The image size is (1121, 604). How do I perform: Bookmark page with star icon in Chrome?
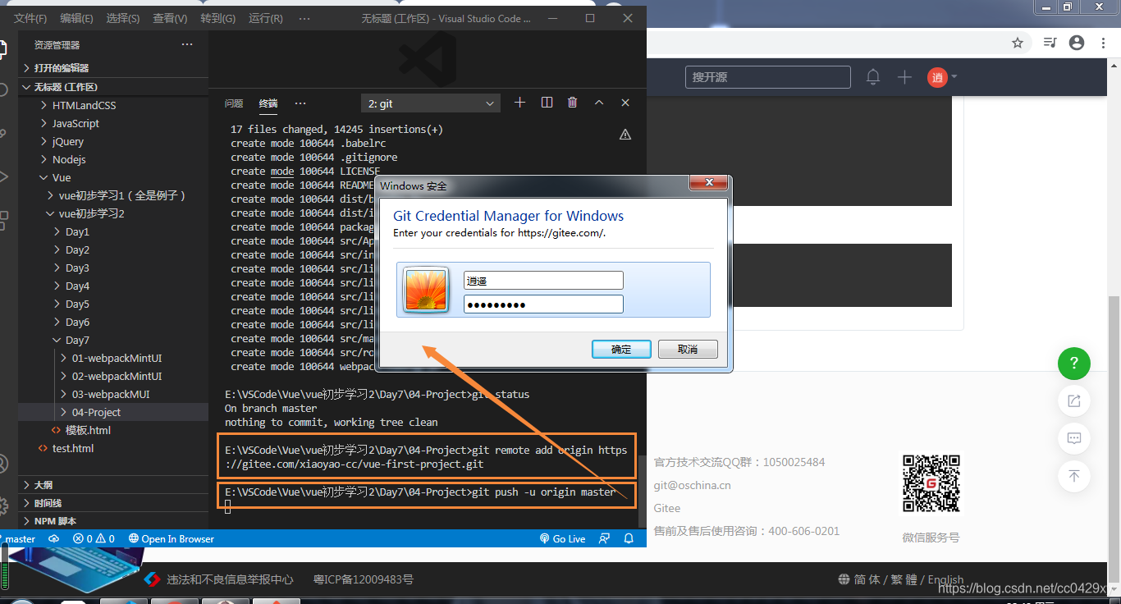click(1018, 43)
